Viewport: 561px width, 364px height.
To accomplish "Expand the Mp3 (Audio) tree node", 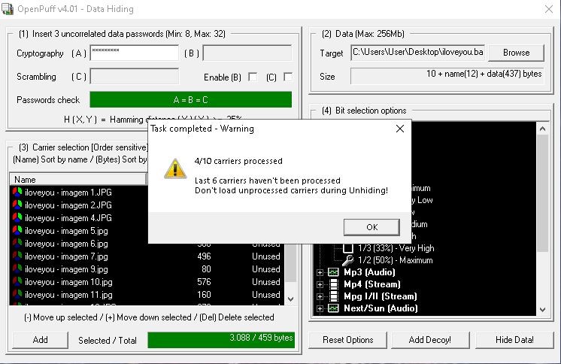I will [320, 272].
